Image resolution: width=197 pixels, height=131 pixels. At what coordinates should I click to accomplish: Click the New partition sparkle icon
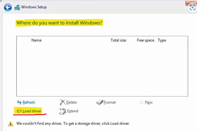[142, 102]
